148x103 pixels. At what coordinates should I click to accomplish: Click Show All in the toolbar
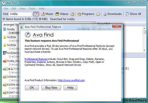click(x=133, y=14)
